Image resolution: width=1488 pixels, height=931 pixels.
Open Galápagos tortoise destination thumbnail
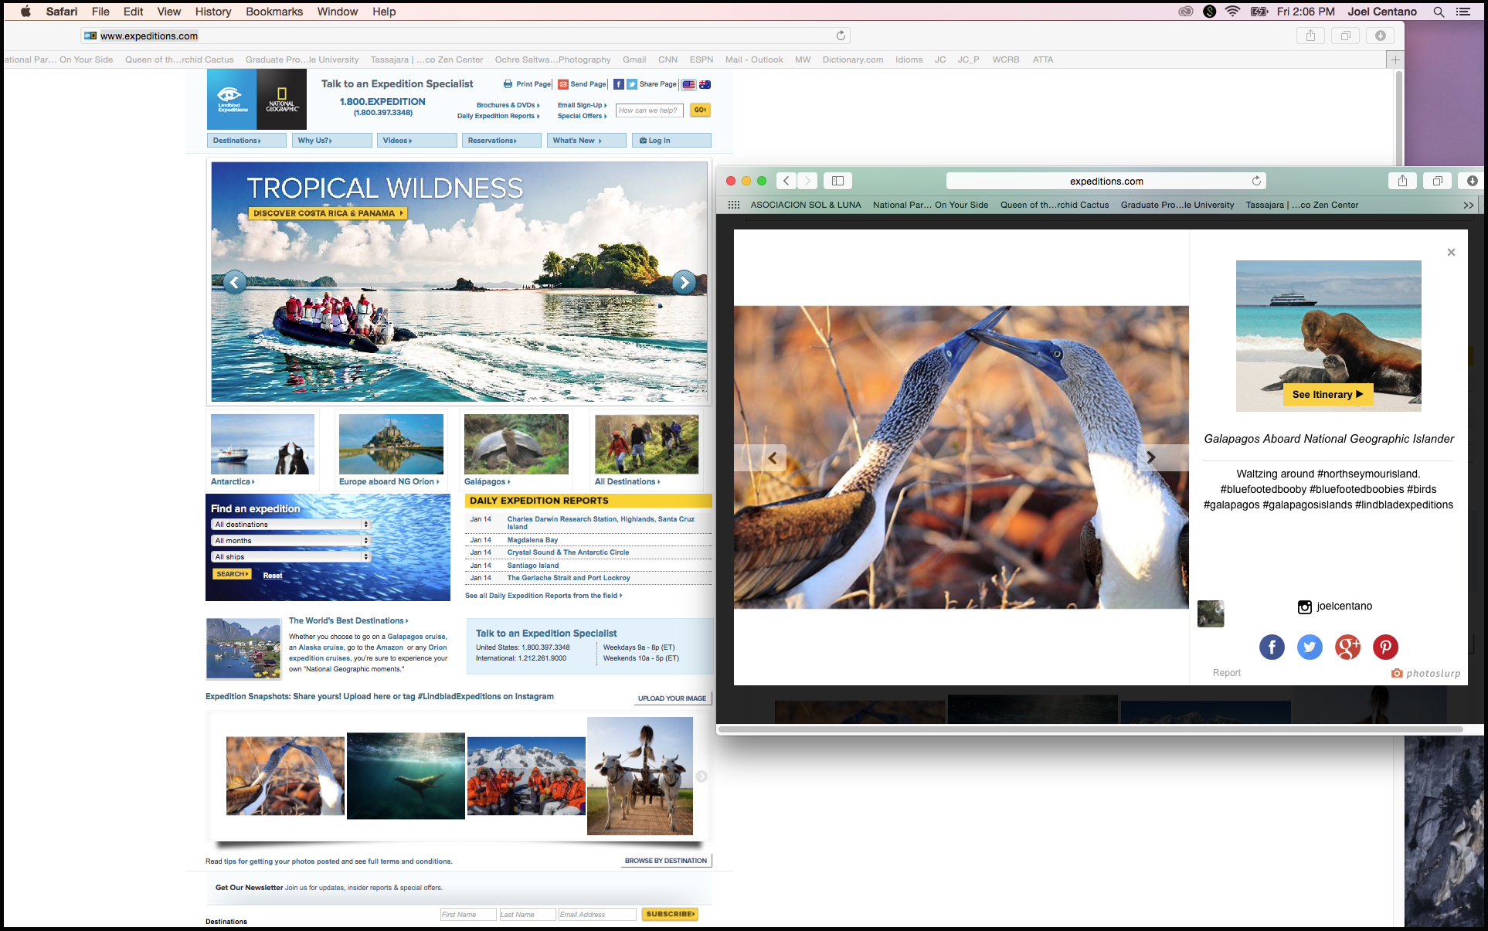pyautogui.click(x=516, y=443)
